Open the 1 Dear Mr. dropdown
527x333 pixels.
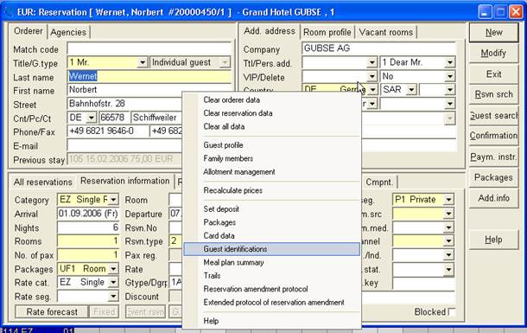tap(449, 62)
